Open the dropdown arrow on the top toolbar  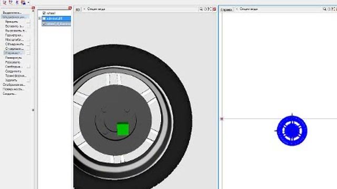(28, 3)
